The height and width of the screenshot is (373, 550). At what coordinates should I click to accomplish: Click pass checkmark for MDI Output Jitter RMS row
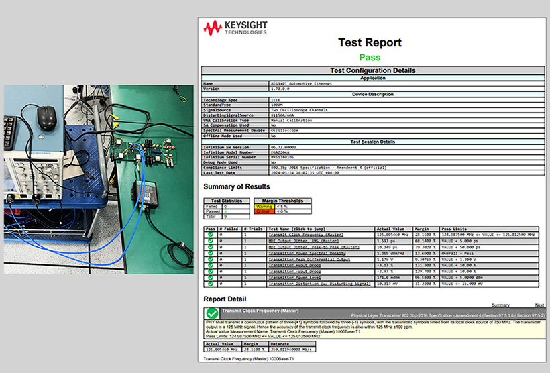(211, 241)
